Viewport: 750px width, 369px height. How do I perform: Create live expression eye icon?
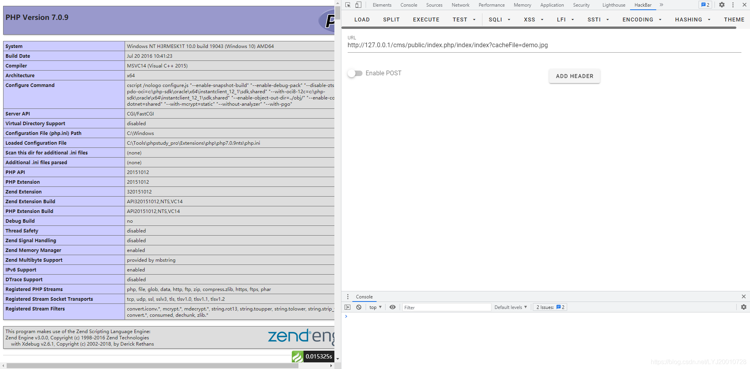click(x=393, y=307)
